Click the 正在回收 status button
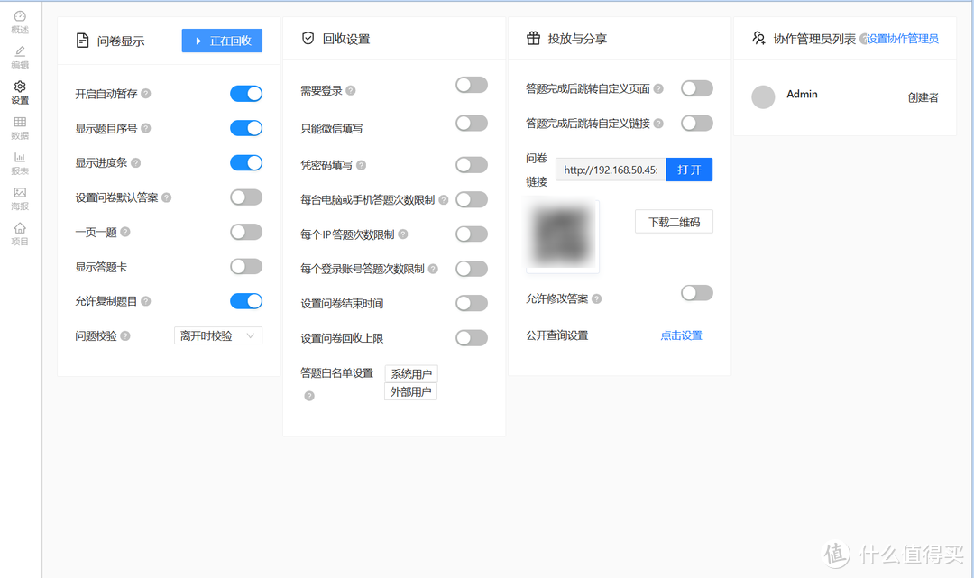974x578 pixels. tap(222, 41)
